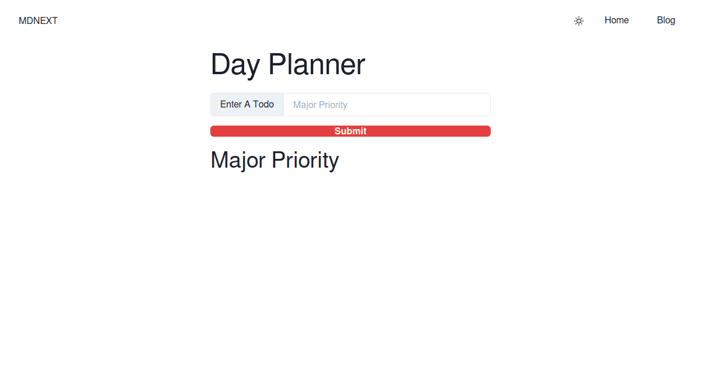The width and height of the screenshot is (701, 368).
Task: Click the Major Priority section heading
Action: pyautogui.click(x=275, y=160)
